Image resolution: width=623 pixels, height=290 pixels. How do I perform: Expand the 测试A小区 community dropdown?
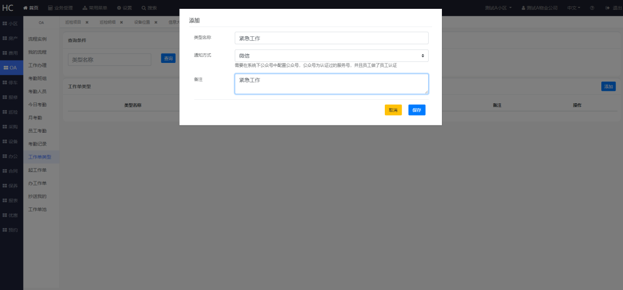498,8
